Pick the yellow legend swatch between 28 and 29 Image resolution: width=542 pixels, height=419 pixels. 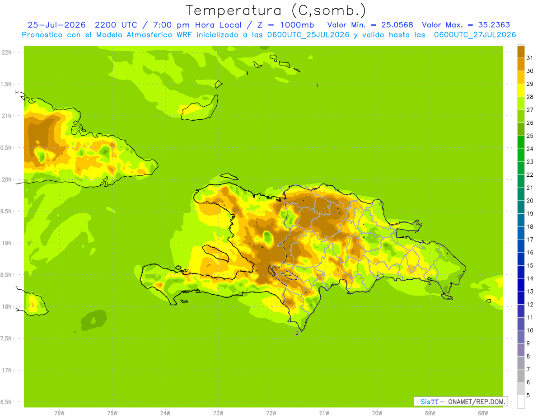click(x=521, y=90)
